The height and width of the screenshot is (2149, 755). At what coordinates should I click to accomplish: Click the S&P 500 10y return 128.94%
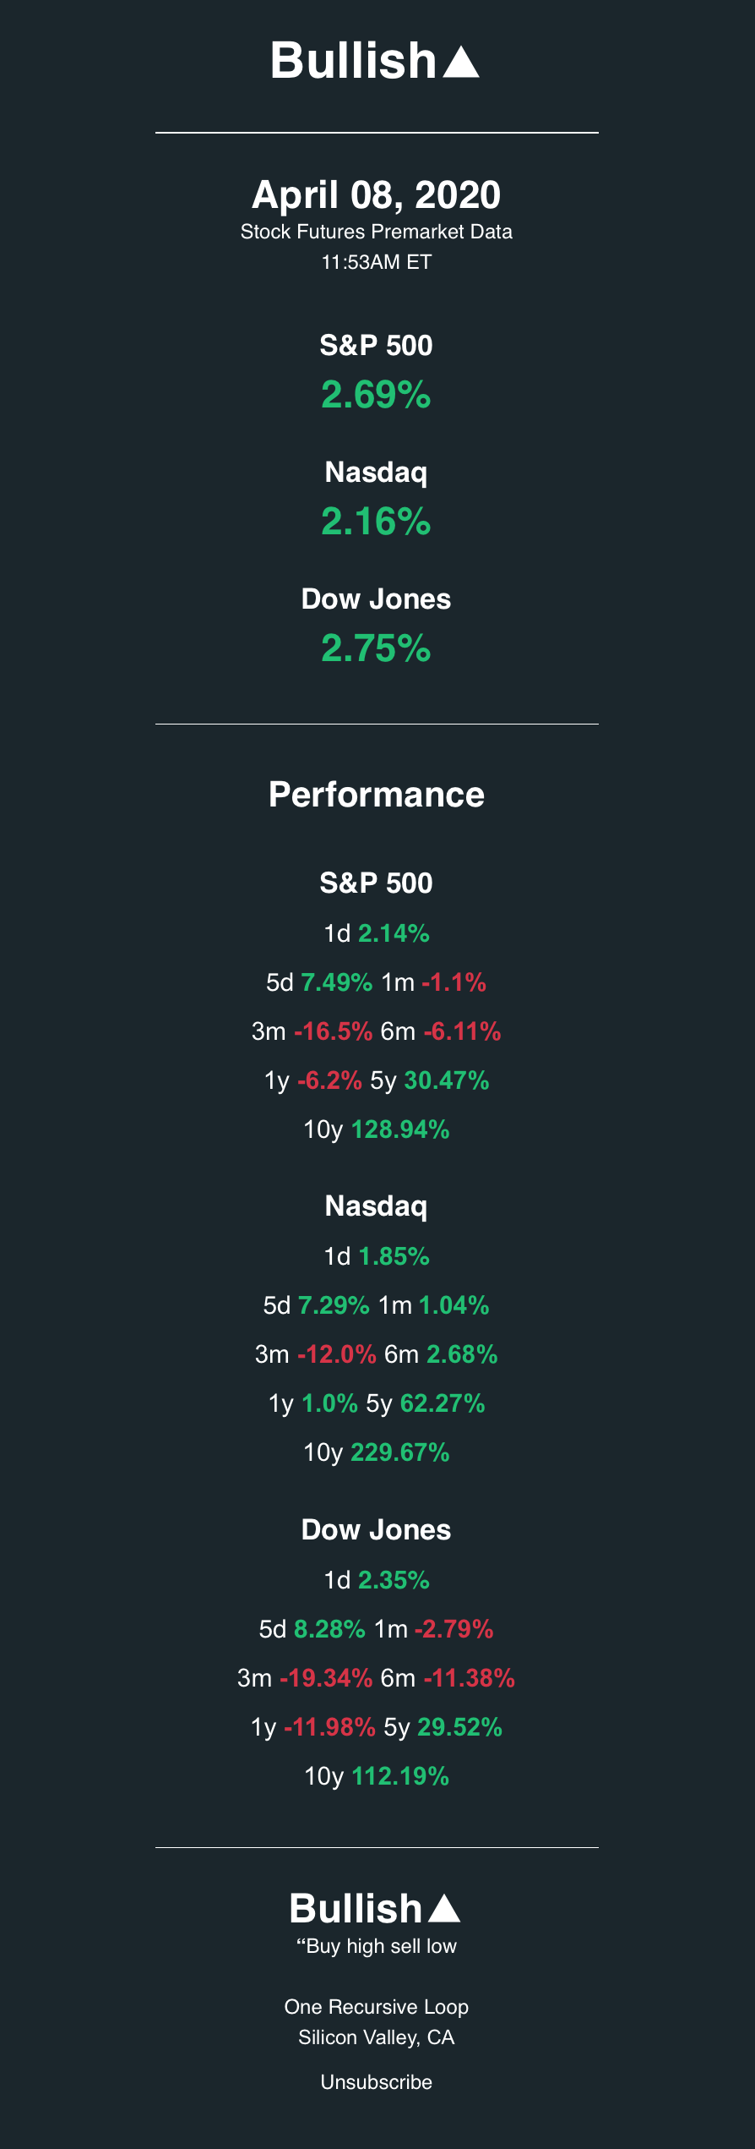[x=400, y=1129]
